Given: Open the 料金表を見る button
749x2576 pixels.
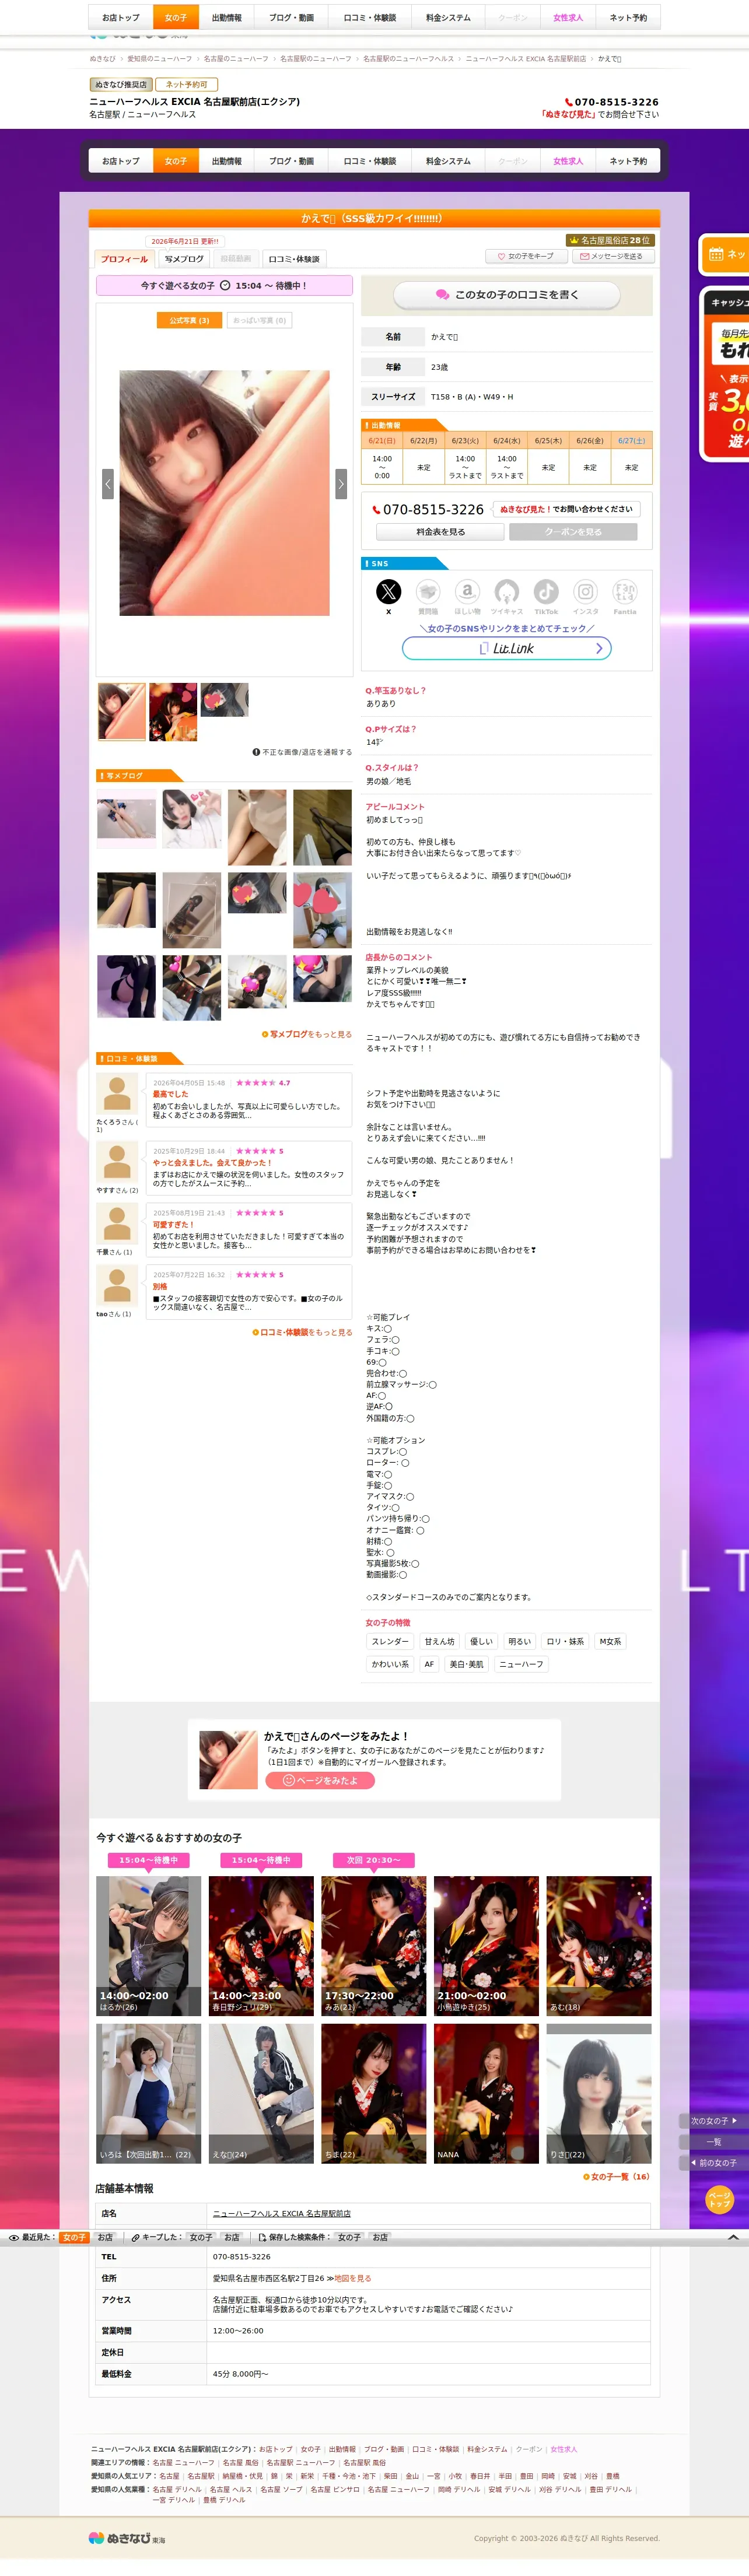Looking at the screenshot, I should coord(441,532).
